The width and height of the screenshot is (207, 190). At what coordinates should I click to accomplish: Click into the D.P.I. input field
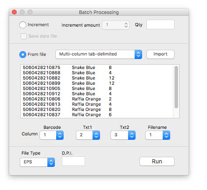73,161
